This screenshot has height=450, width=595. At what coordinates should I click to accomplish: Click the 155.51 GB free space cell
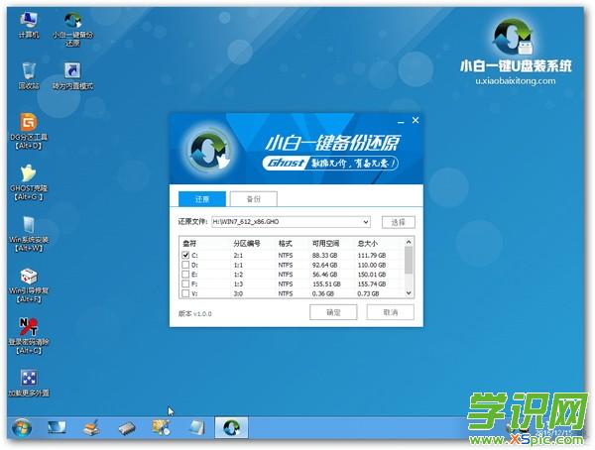326,283
